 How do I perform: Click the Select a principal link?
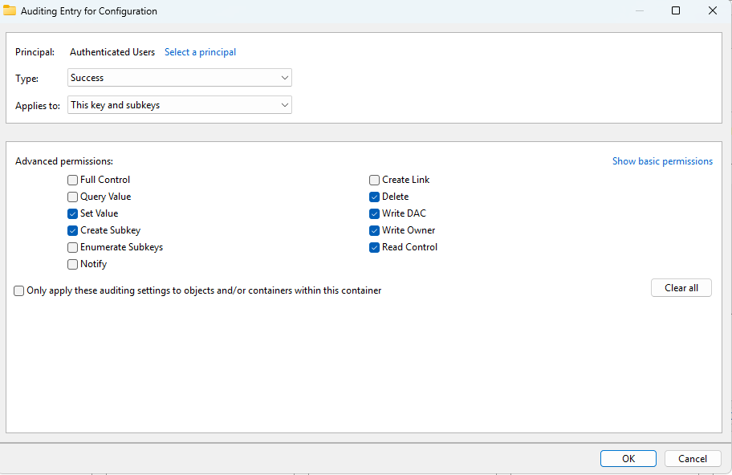(200, 52)
